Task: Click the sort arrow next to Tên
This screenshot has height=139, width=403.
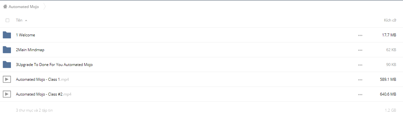Action: (x=26, y=21)
